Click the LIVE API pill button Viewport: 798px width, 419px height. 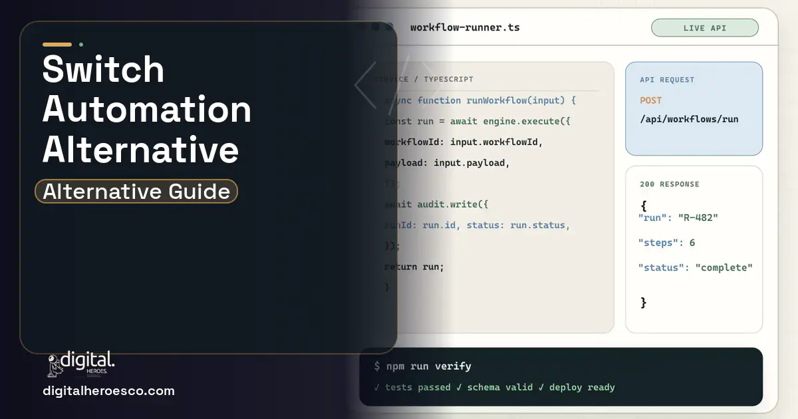[x=705, y=28]
